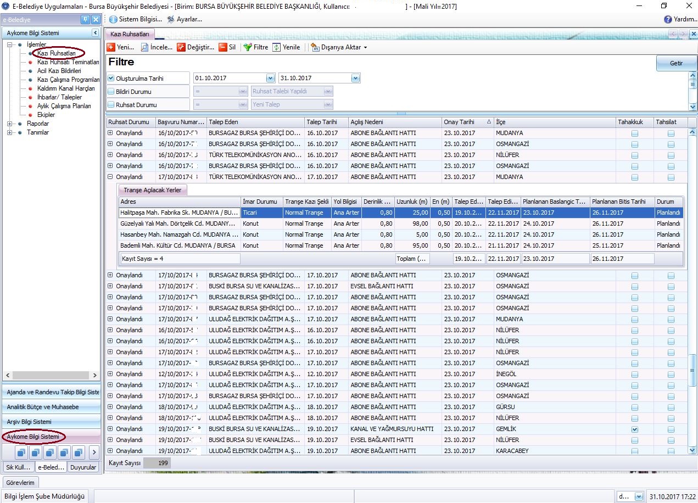The height and width of the screenshot is (503, 698).
Task: Click the Yardım help icon
Action: [x=668, y=19]
